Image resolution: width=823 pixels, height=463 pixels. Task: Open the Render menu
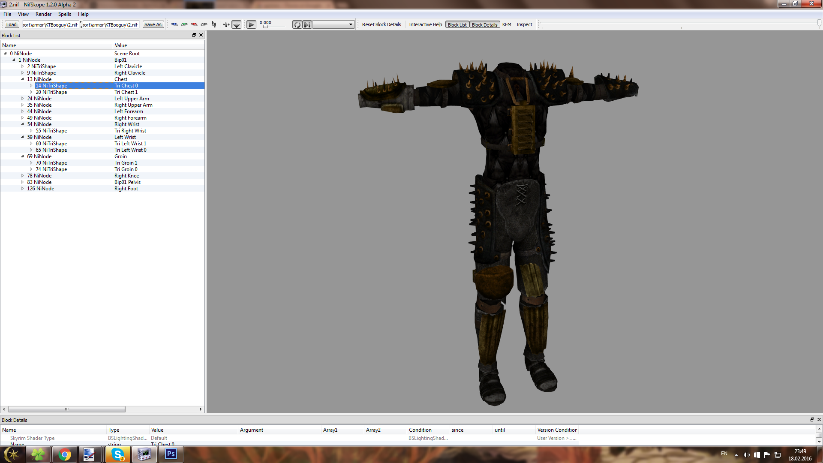[x=43, y=14]
